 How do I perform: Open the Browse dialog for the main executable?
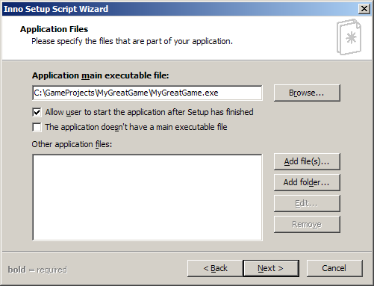pyautogui.click(x=307, y=93)
